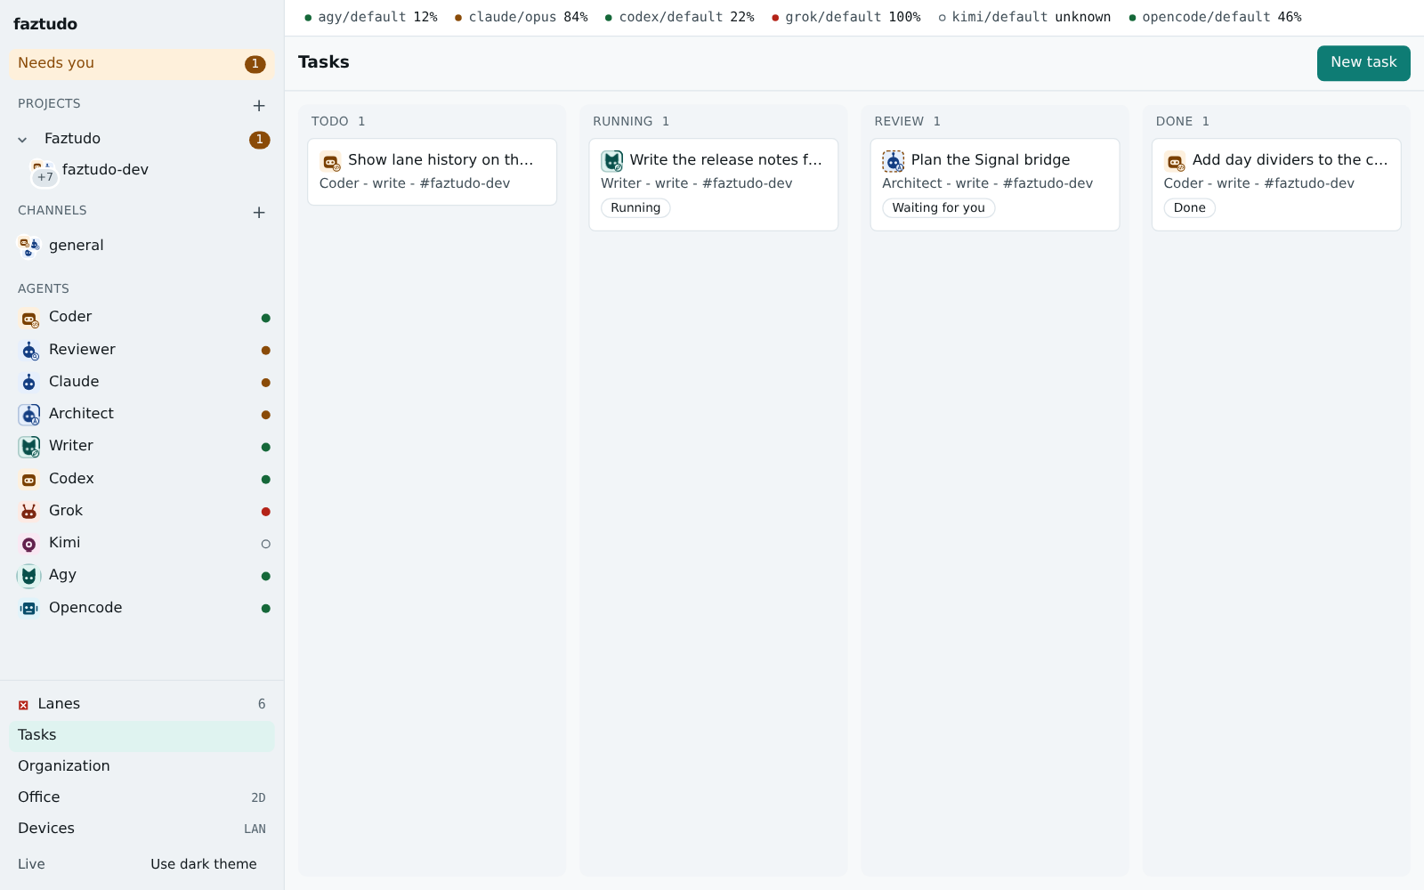The image size is (1424, 890).
Task: Open the Office 2D view
Action: pyautogui.click(x=142, y=797)
